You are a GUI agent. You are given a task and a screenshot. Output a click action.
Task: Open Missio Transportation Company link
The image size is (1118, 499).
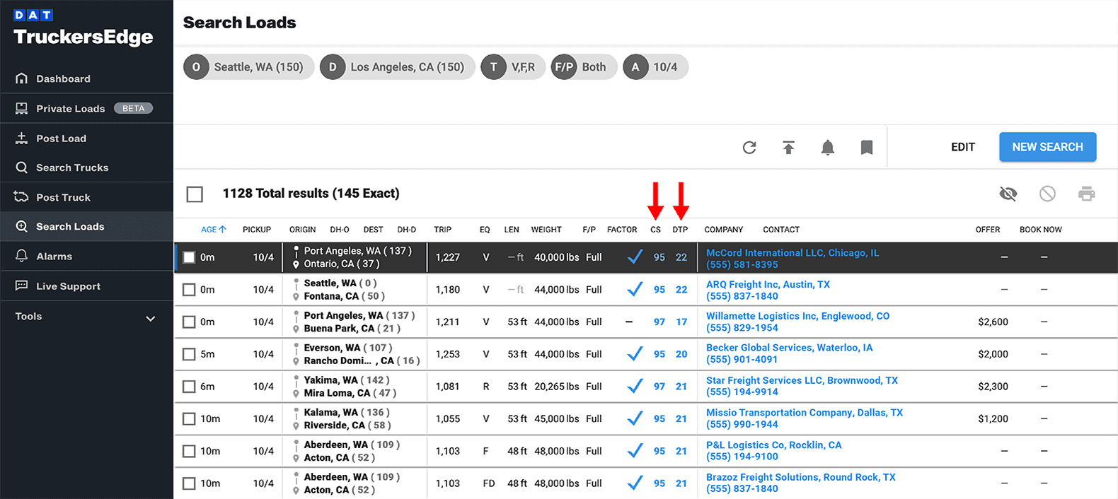[804, 412]
